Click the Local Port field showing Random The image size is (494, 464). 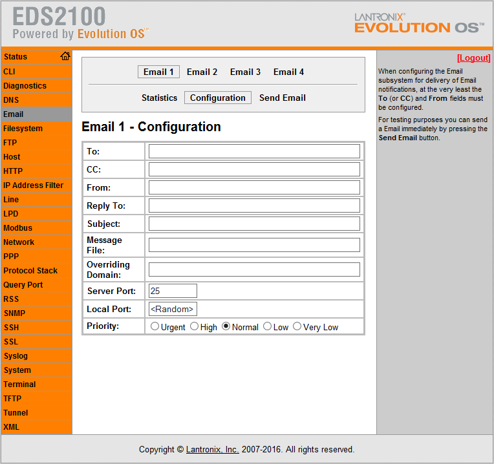point(173,309)
